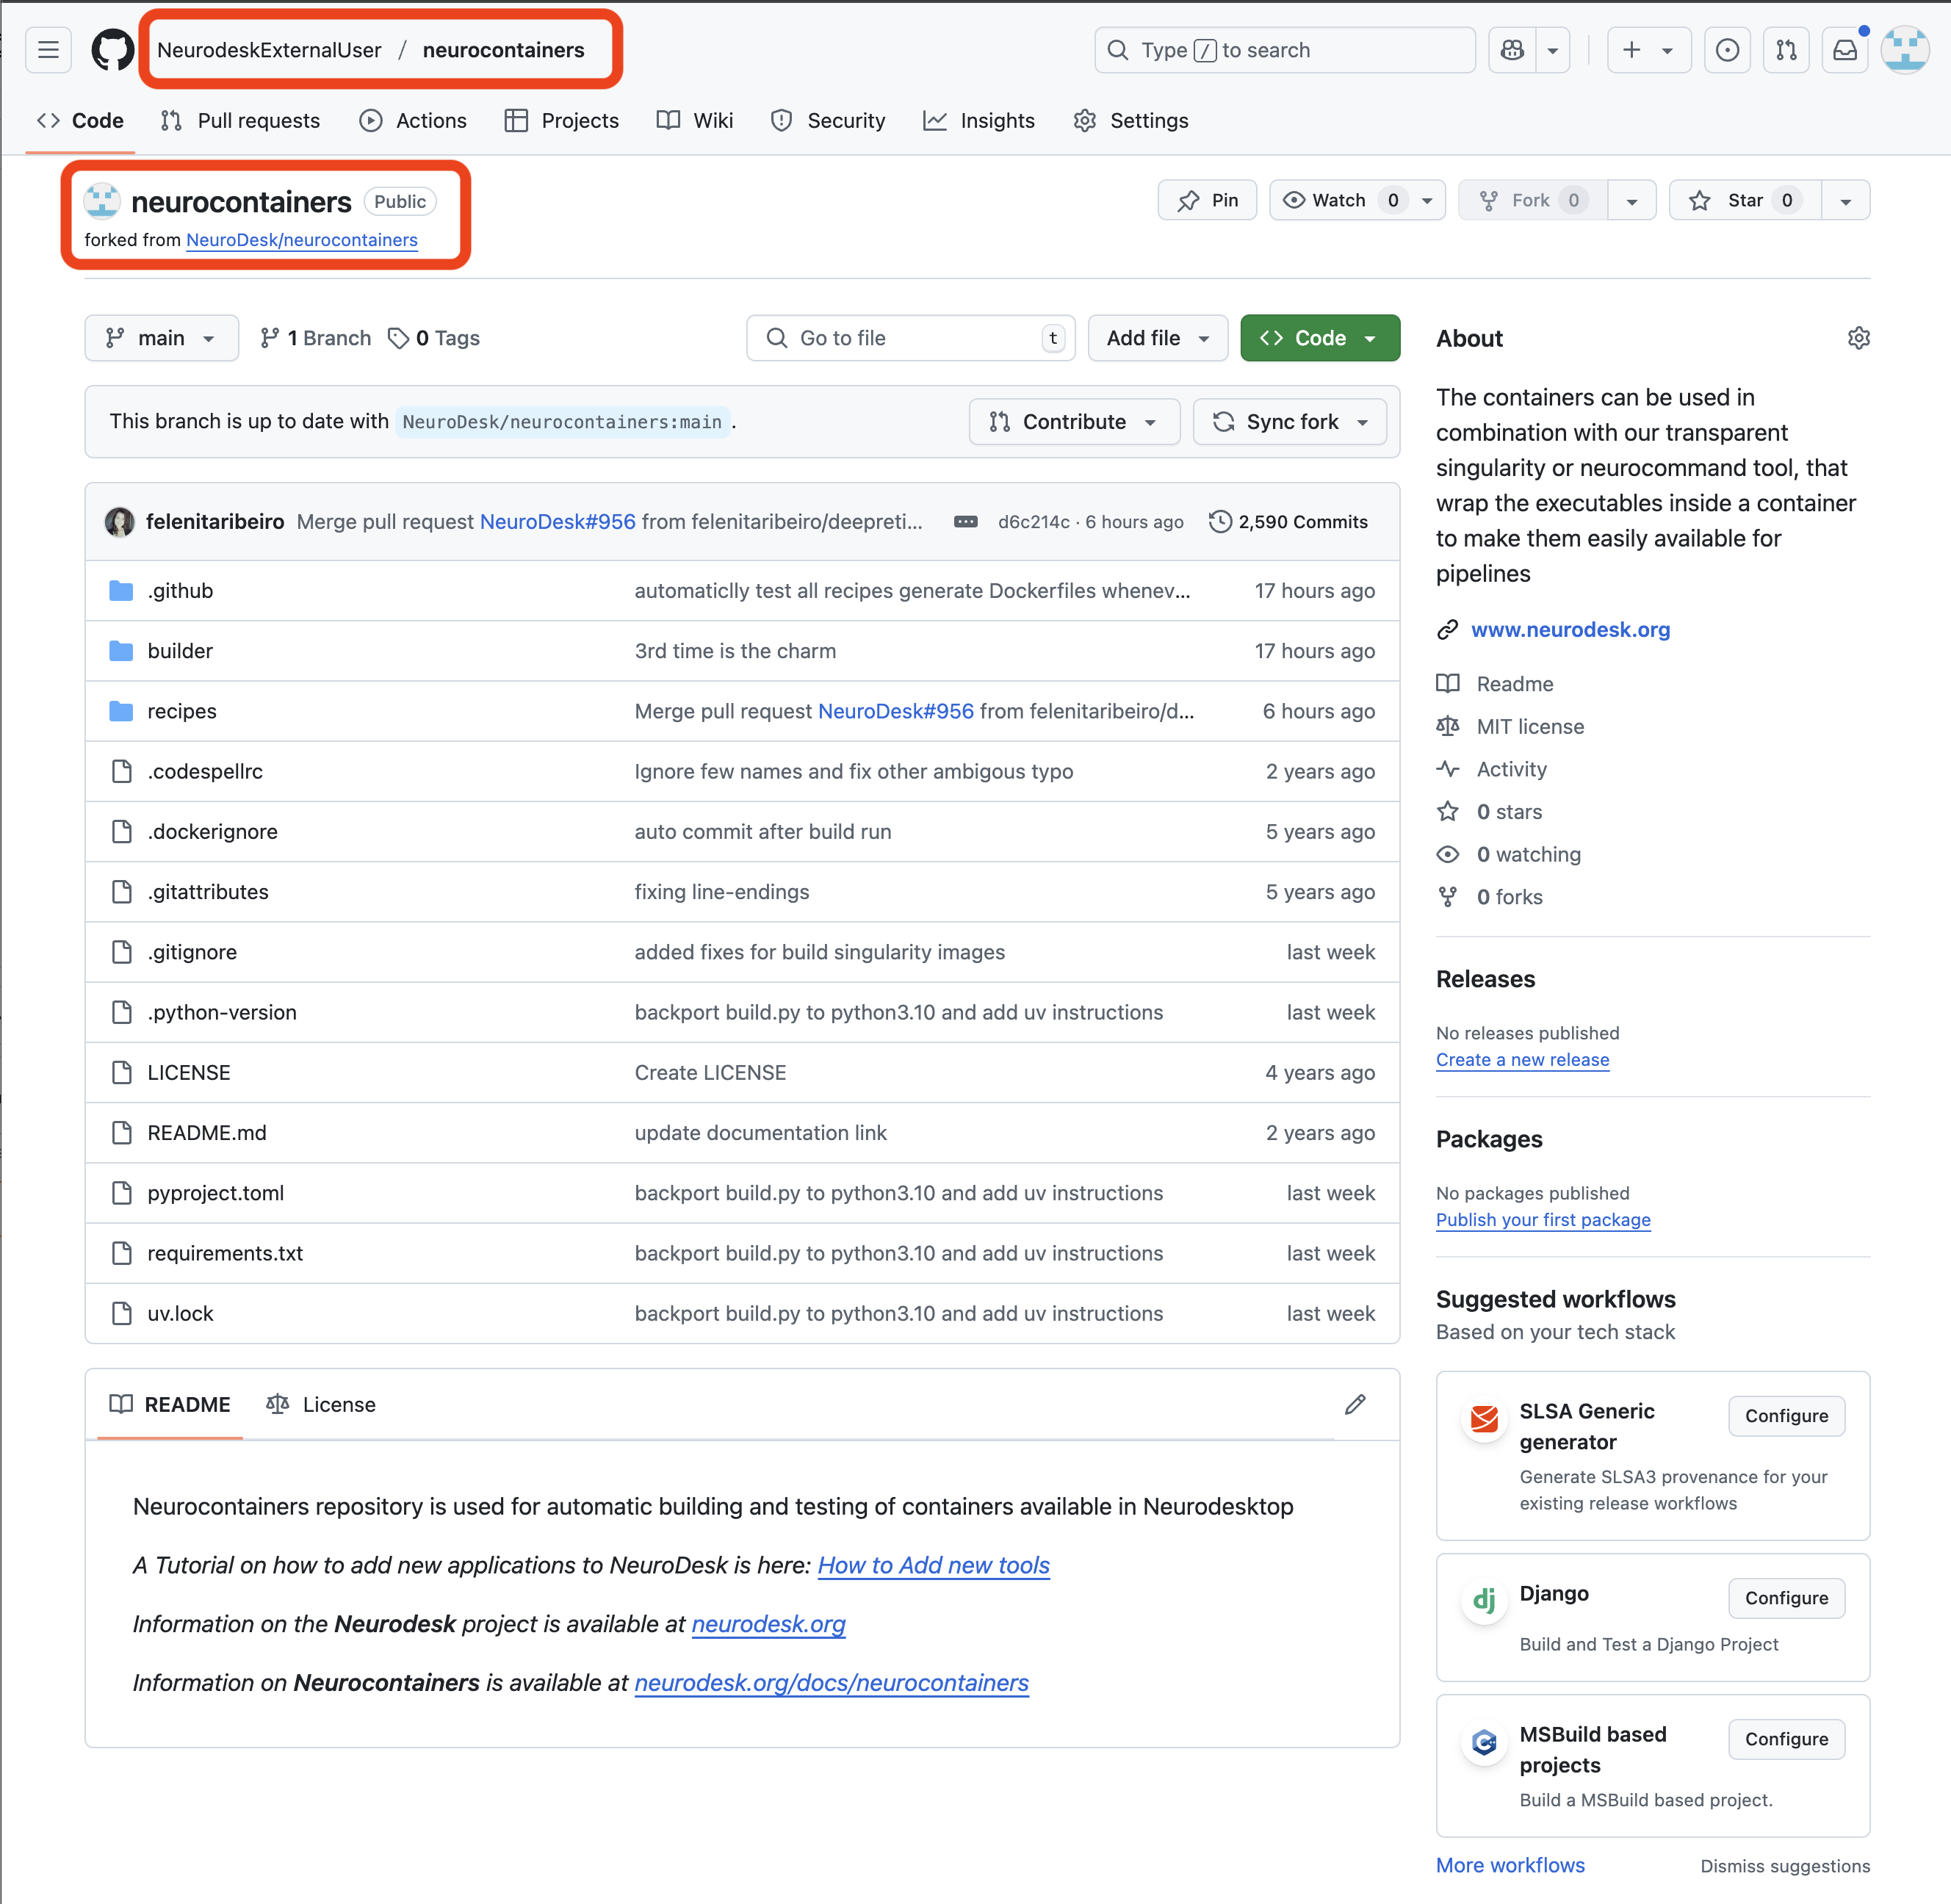This screenshot has width=1951, height=1904.
Task: Expand commit message ellipsis button
Action: 965,522
